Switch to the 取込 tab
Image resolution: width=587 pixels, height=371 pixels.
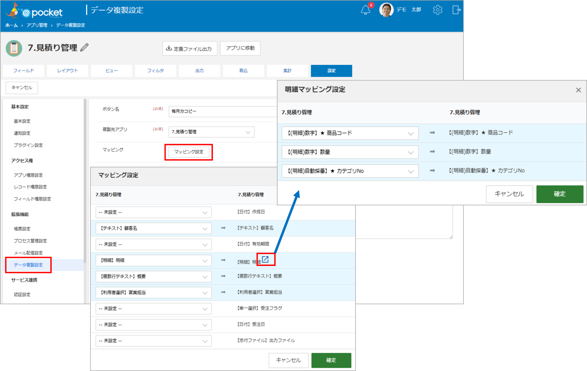(x=243, y=71)
